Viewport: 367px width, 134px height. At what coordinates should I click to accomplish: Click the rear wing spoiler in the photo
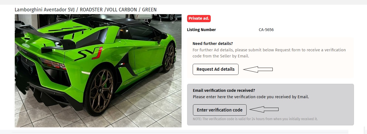(44, 35)
